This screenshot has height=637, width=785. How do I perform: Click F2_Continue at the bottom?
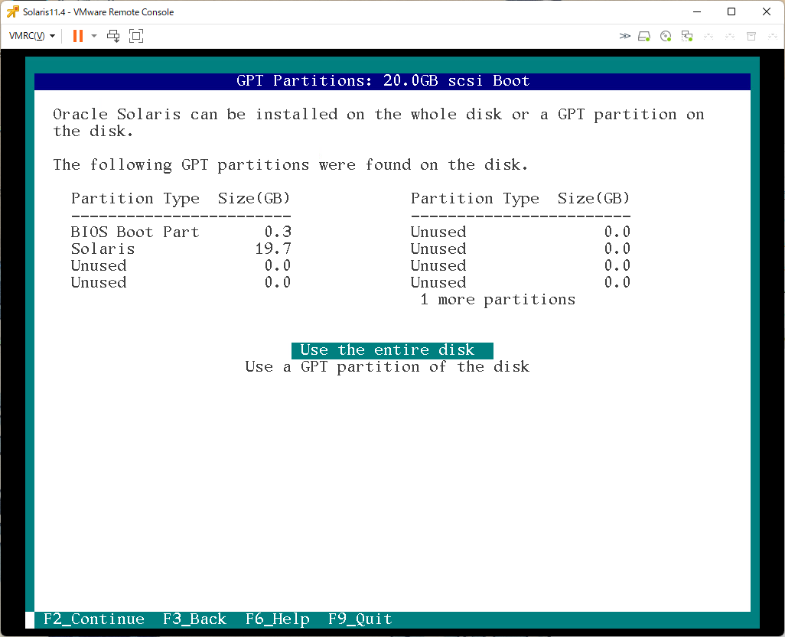click(x=93, y=619)
